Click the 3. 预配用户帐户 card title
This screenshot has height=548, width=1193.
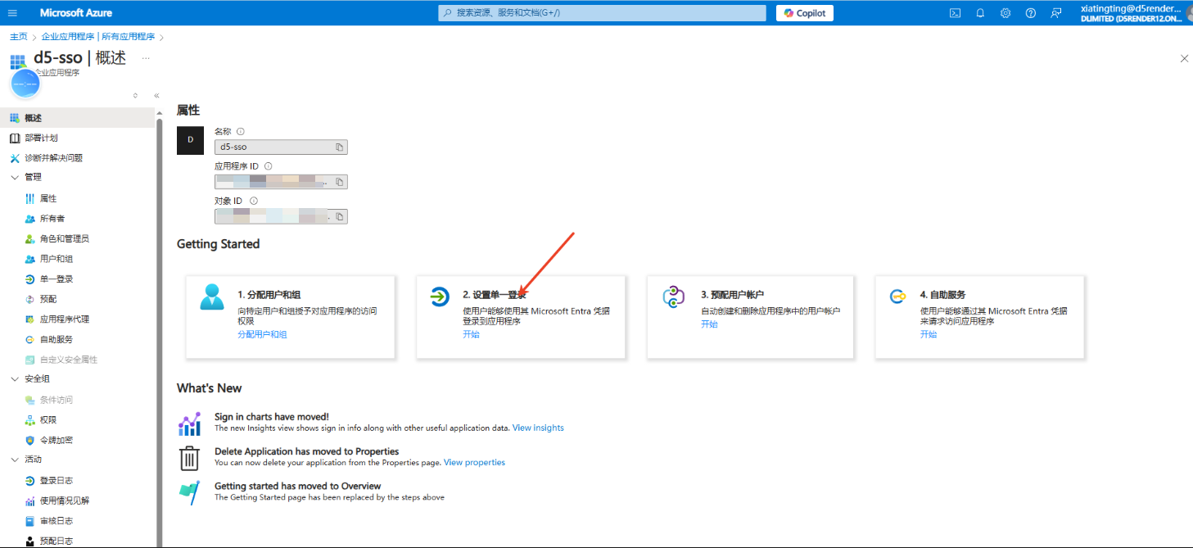coord(732,294)
